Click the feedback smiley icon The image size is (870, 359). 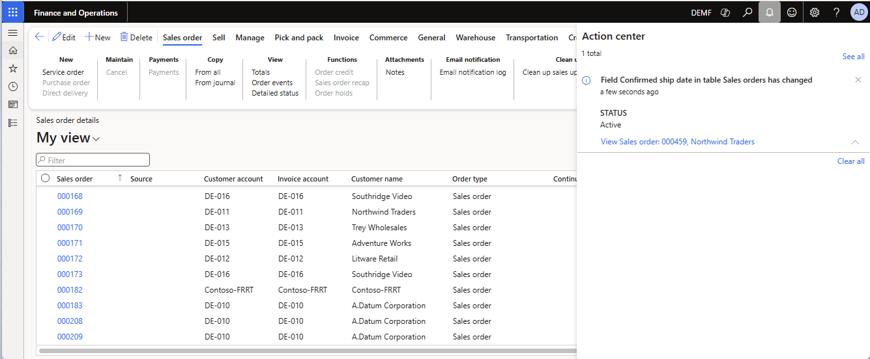pyautogui.click(x=791, y=12)
